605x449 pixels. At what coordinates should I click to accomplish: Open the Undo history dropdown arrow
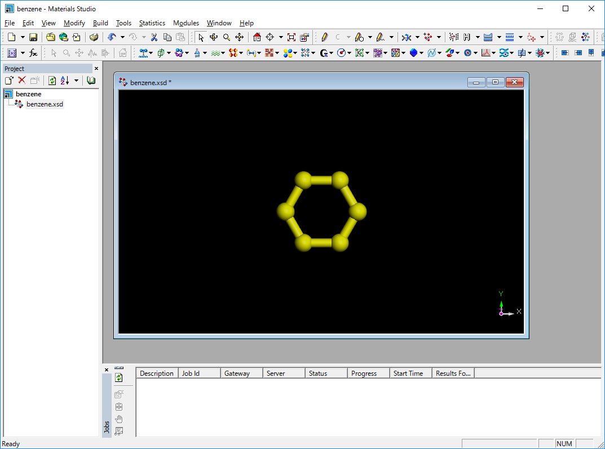point(122,37)
